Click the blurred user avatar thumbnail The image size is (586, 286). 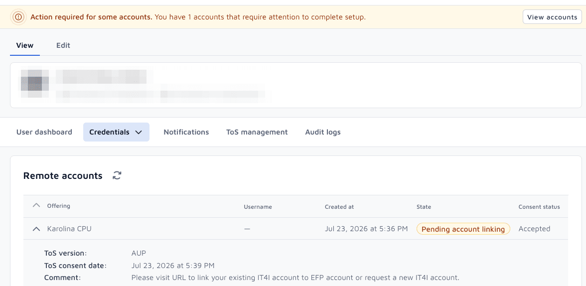click(x=34, y=83)
